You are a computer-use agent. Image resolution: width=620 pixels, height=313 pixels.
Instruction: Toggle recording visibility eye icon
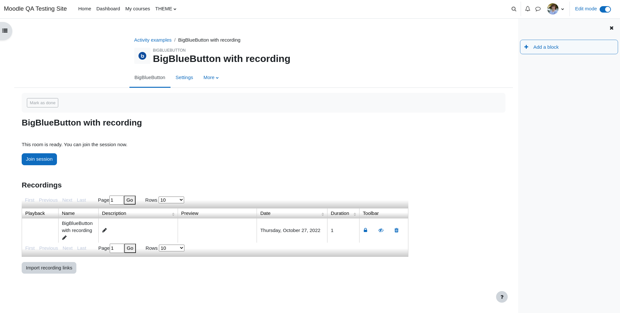[381, 230]
